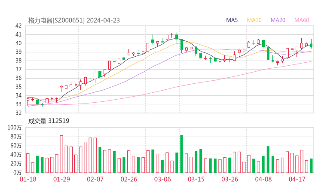
Task: Click the 40万 volume axis label
Action: click(x=16, y=155)
